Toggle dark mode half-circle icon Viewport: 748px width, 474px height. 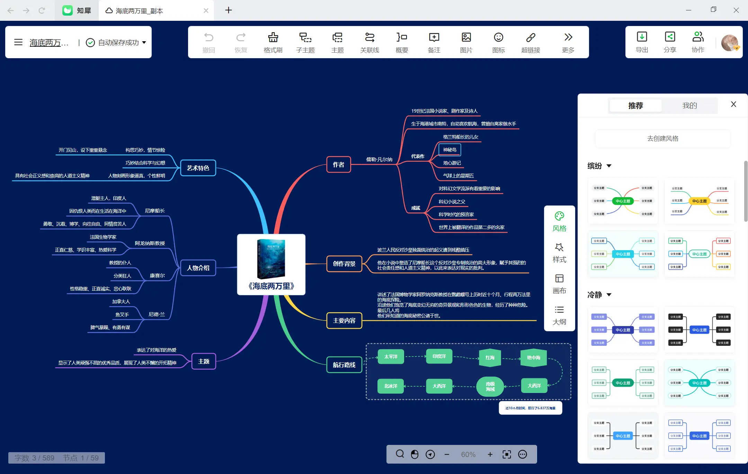point(415,454)
